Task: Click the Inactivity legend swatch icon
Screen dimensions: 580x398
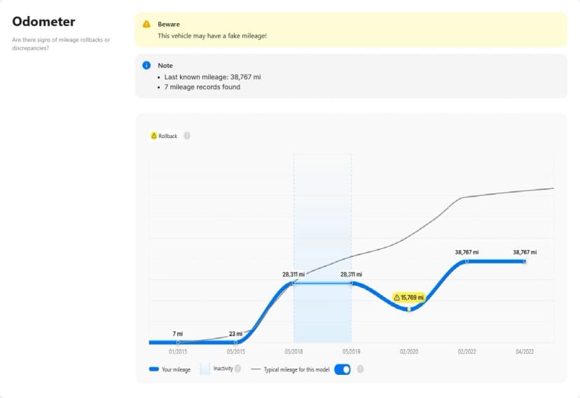Action: (x=205, y=369)
